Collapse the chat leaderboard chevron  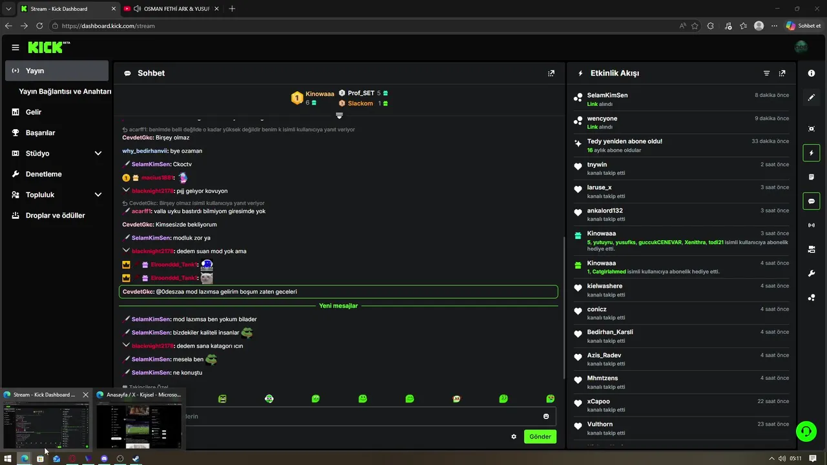click(339, 116)
